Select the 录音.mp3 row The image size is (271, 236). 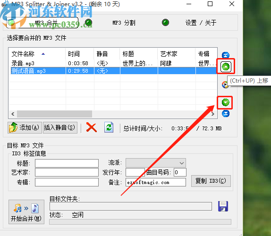tap(113, 63)
